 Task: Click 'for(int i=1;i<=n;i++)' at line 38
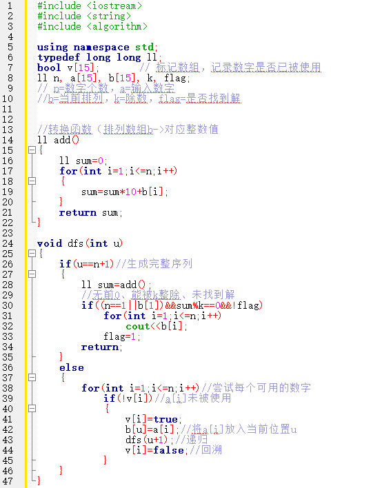[141, 388]
